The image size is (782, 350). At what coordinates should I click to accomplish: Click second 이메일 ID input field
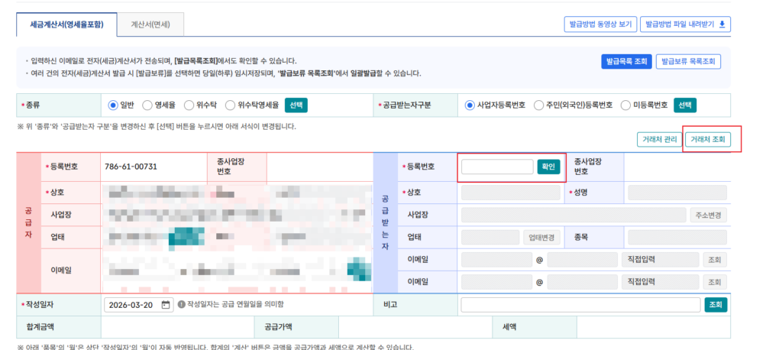point(496,282)
